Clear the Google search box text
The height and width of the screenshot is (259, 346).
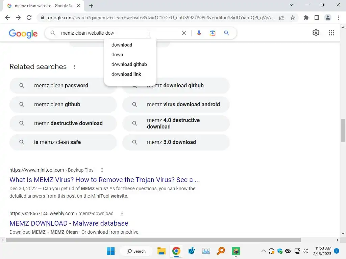[x=183, y=33]
